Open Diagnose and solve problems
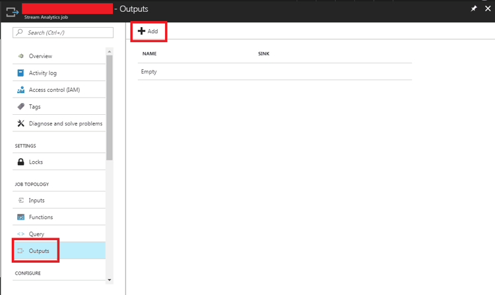This screenshot has height=295, width=495. point(59,123)
